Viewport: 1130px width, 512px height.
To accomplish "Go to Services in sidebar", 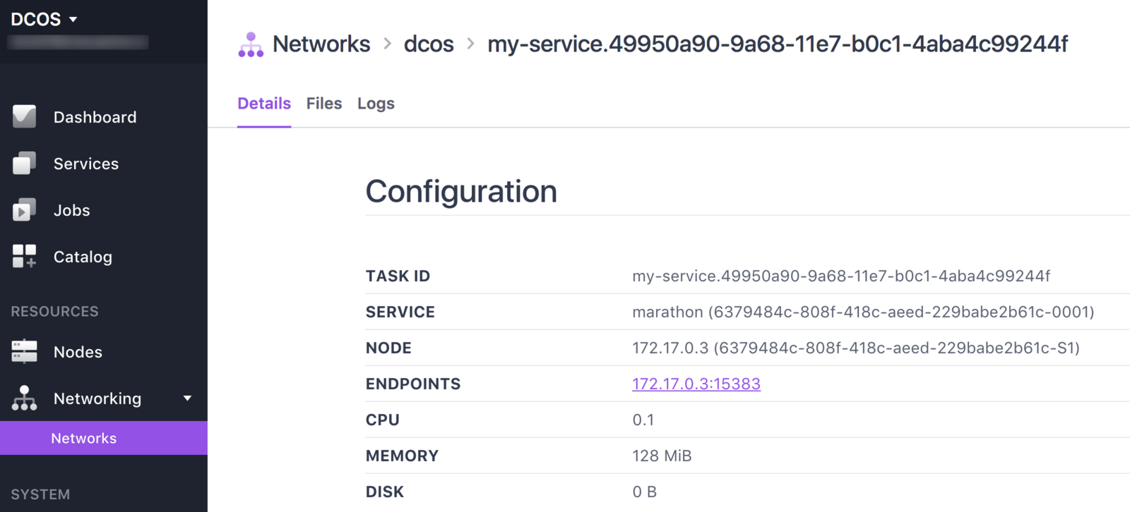I will [x=86, y=164].
